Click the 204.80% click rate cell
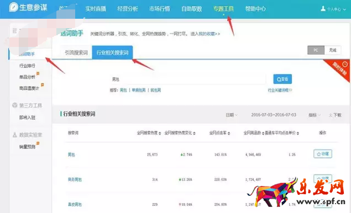 221,205
